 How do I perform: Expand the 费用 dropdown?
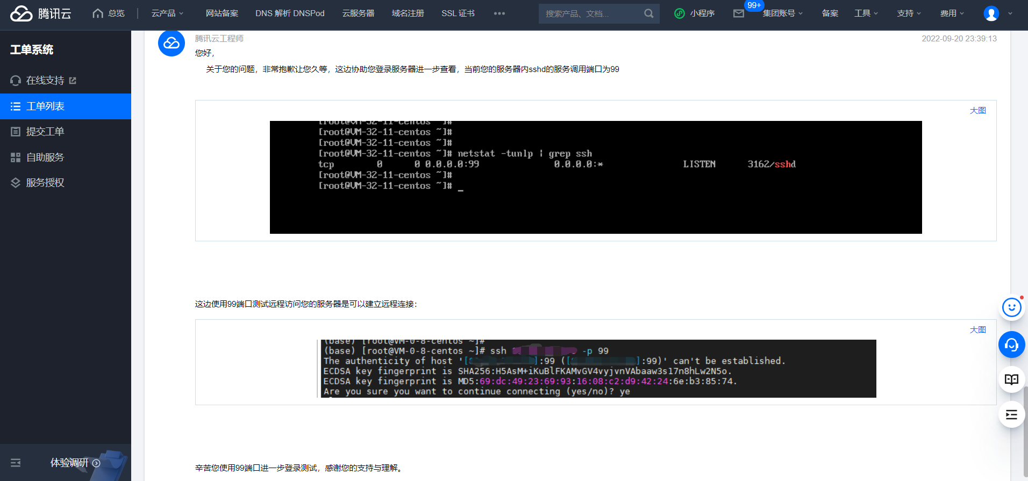952,13
